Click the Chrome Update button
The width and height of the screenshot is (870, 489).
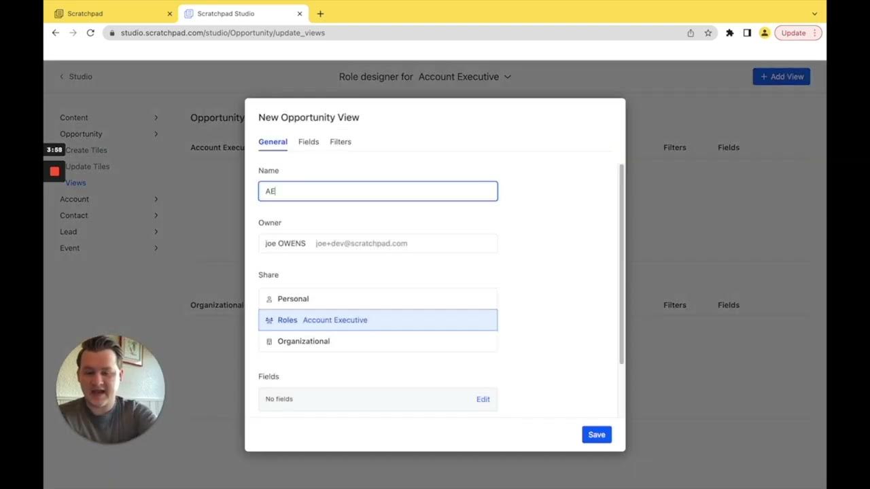click(798, 33)
